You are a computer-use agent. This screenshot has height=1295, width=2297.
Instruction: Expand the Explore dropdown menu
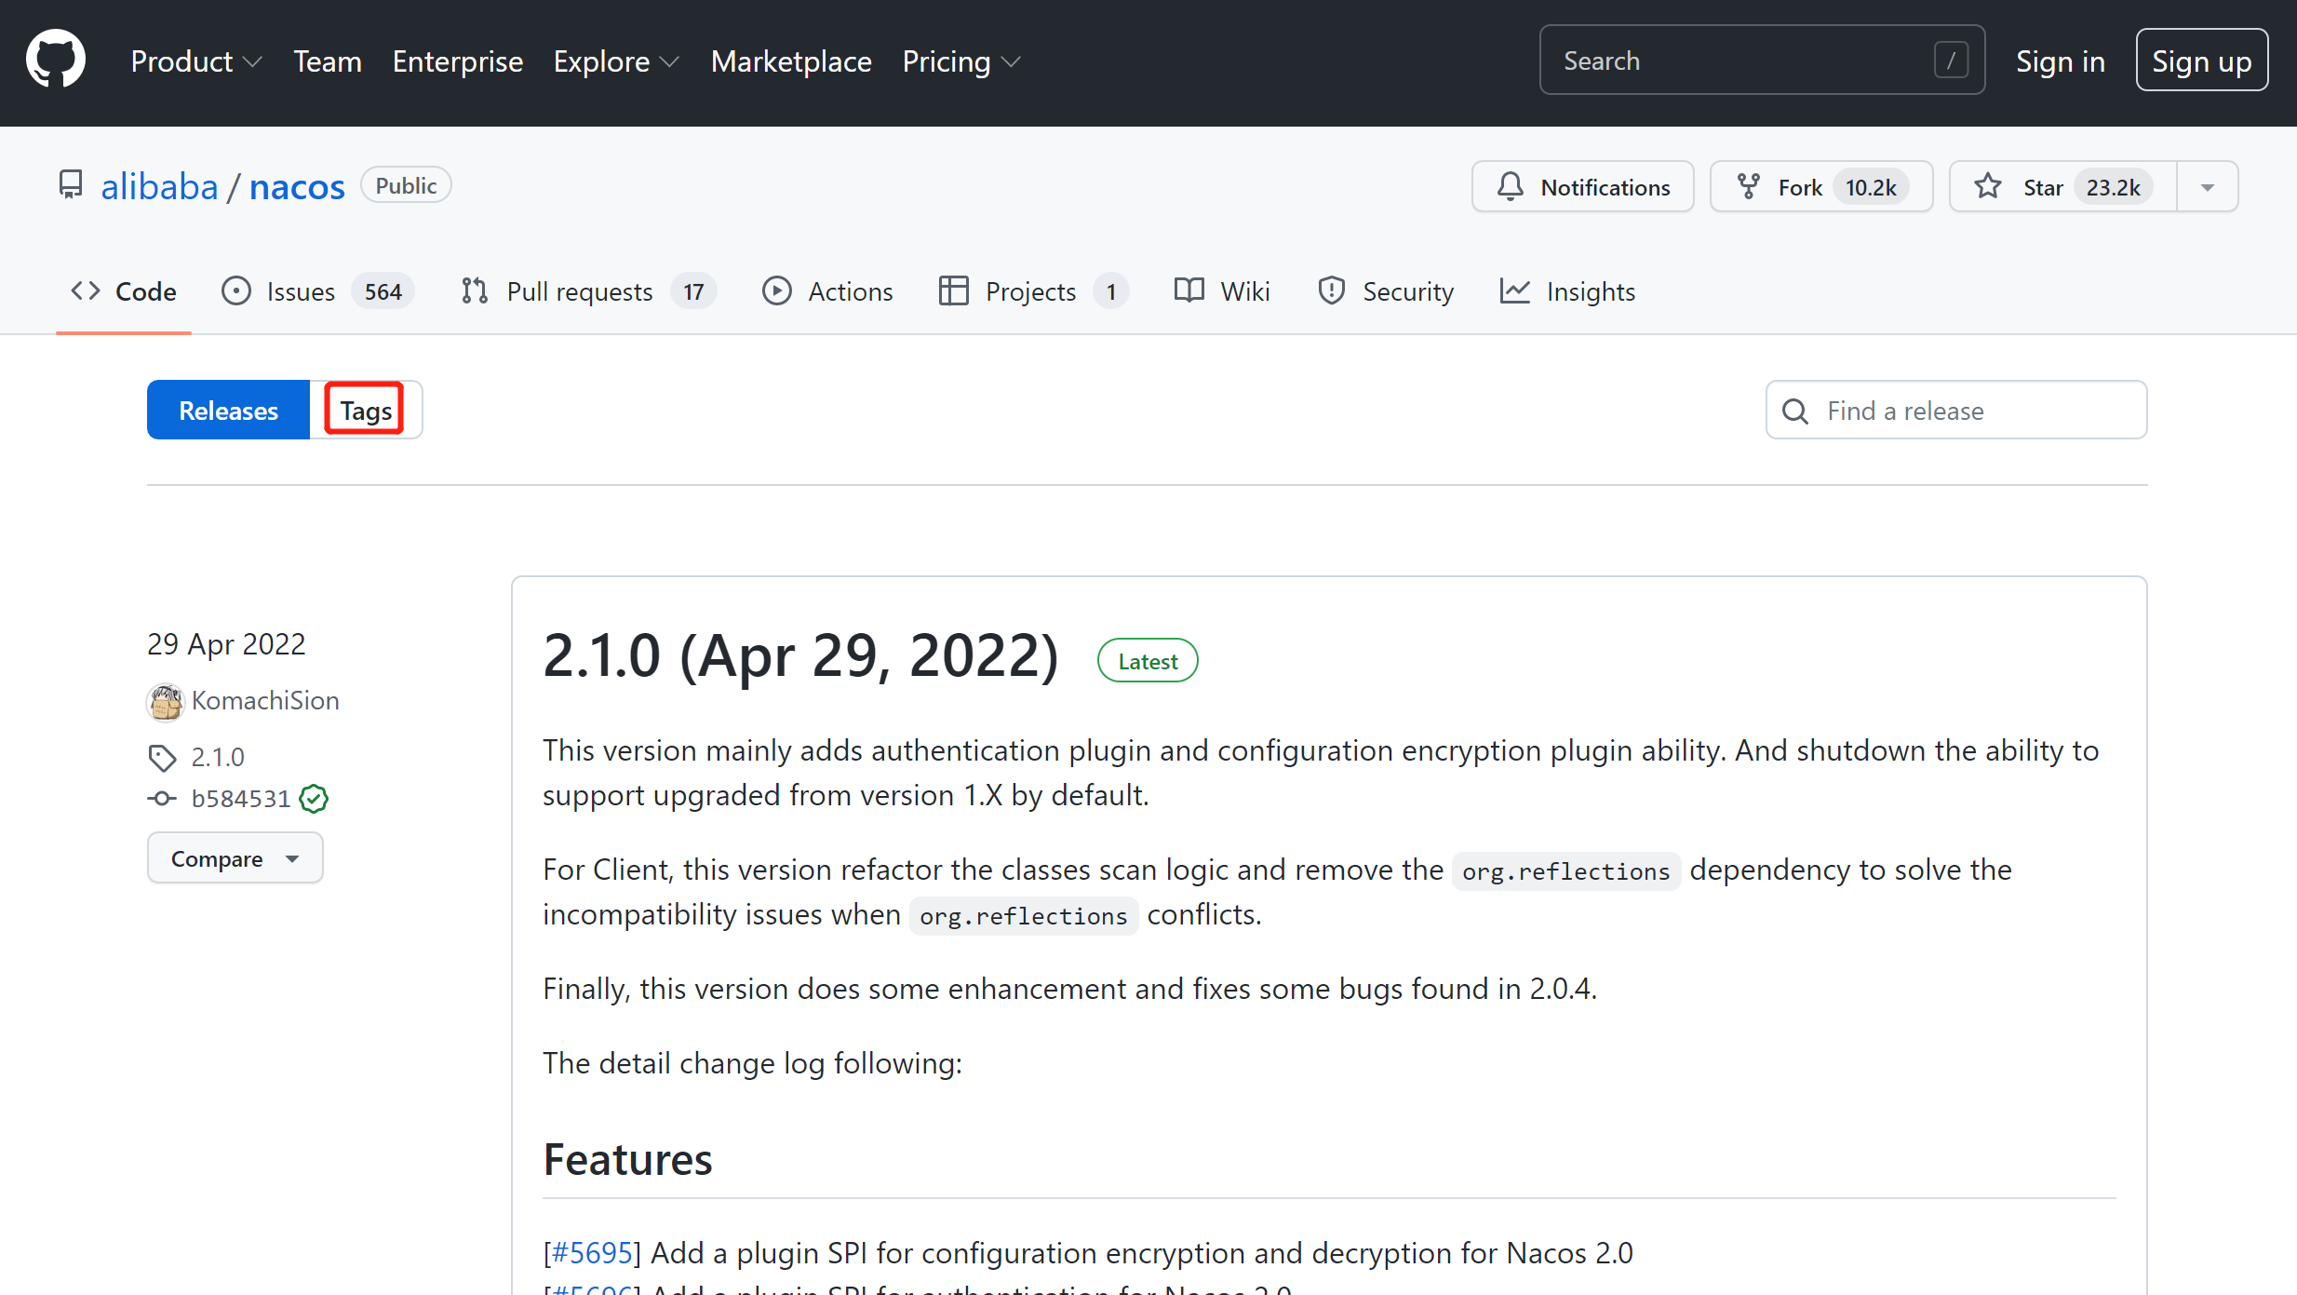tap(616, 61)
